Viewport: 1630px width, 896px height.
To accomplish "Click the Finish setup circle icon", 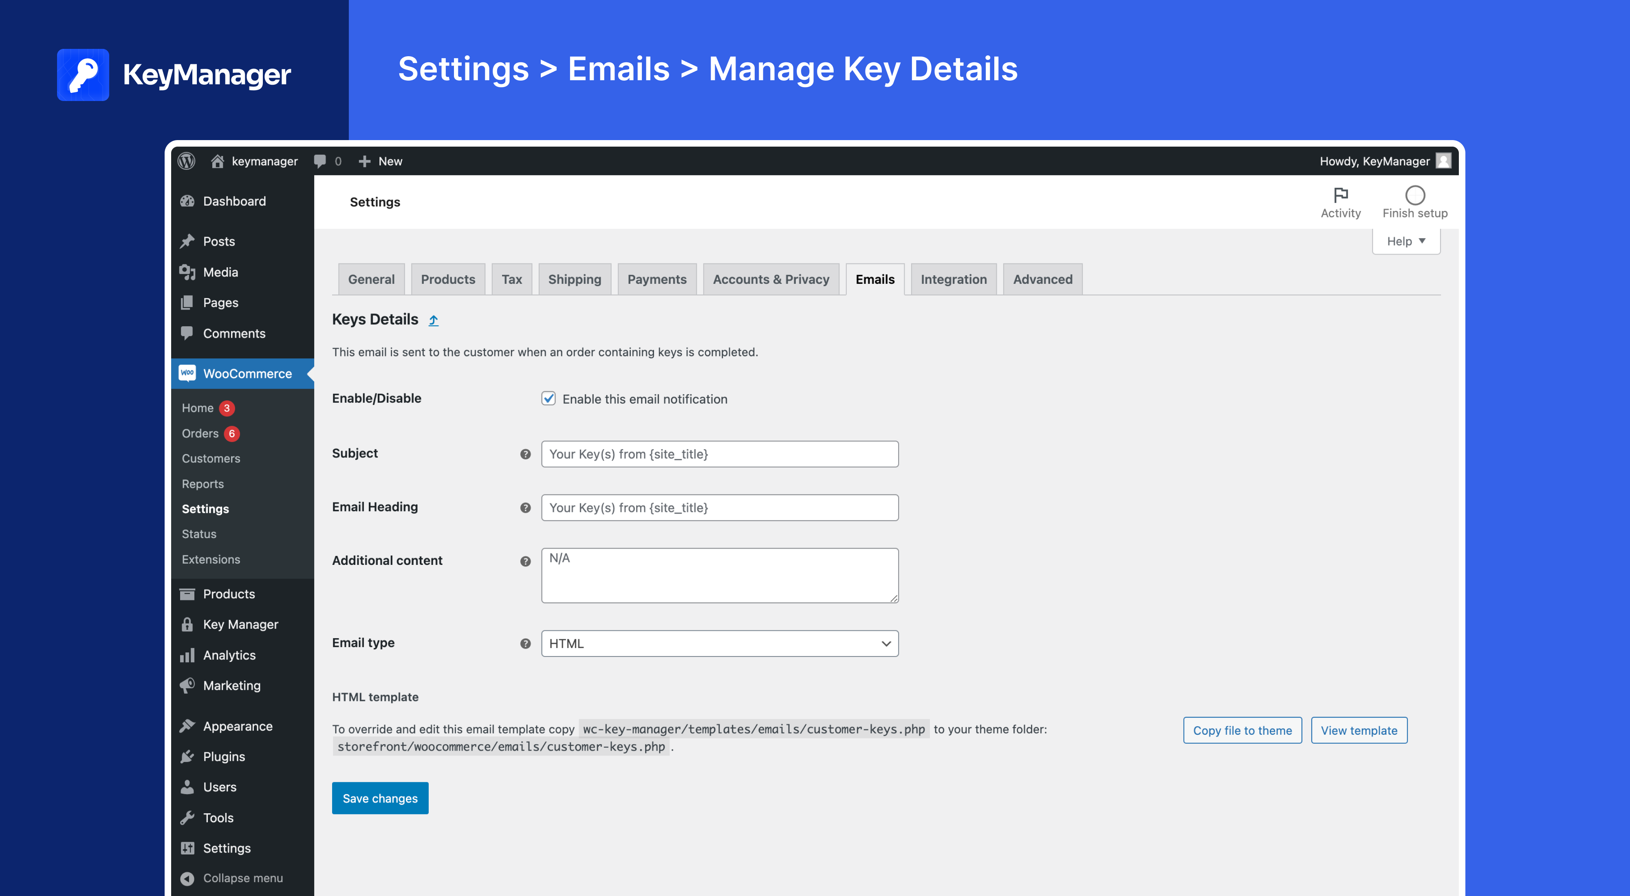I will (x=1415, y=195).
